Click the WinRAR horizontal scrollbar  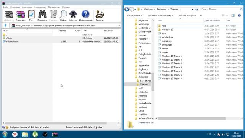pos(56,123)
